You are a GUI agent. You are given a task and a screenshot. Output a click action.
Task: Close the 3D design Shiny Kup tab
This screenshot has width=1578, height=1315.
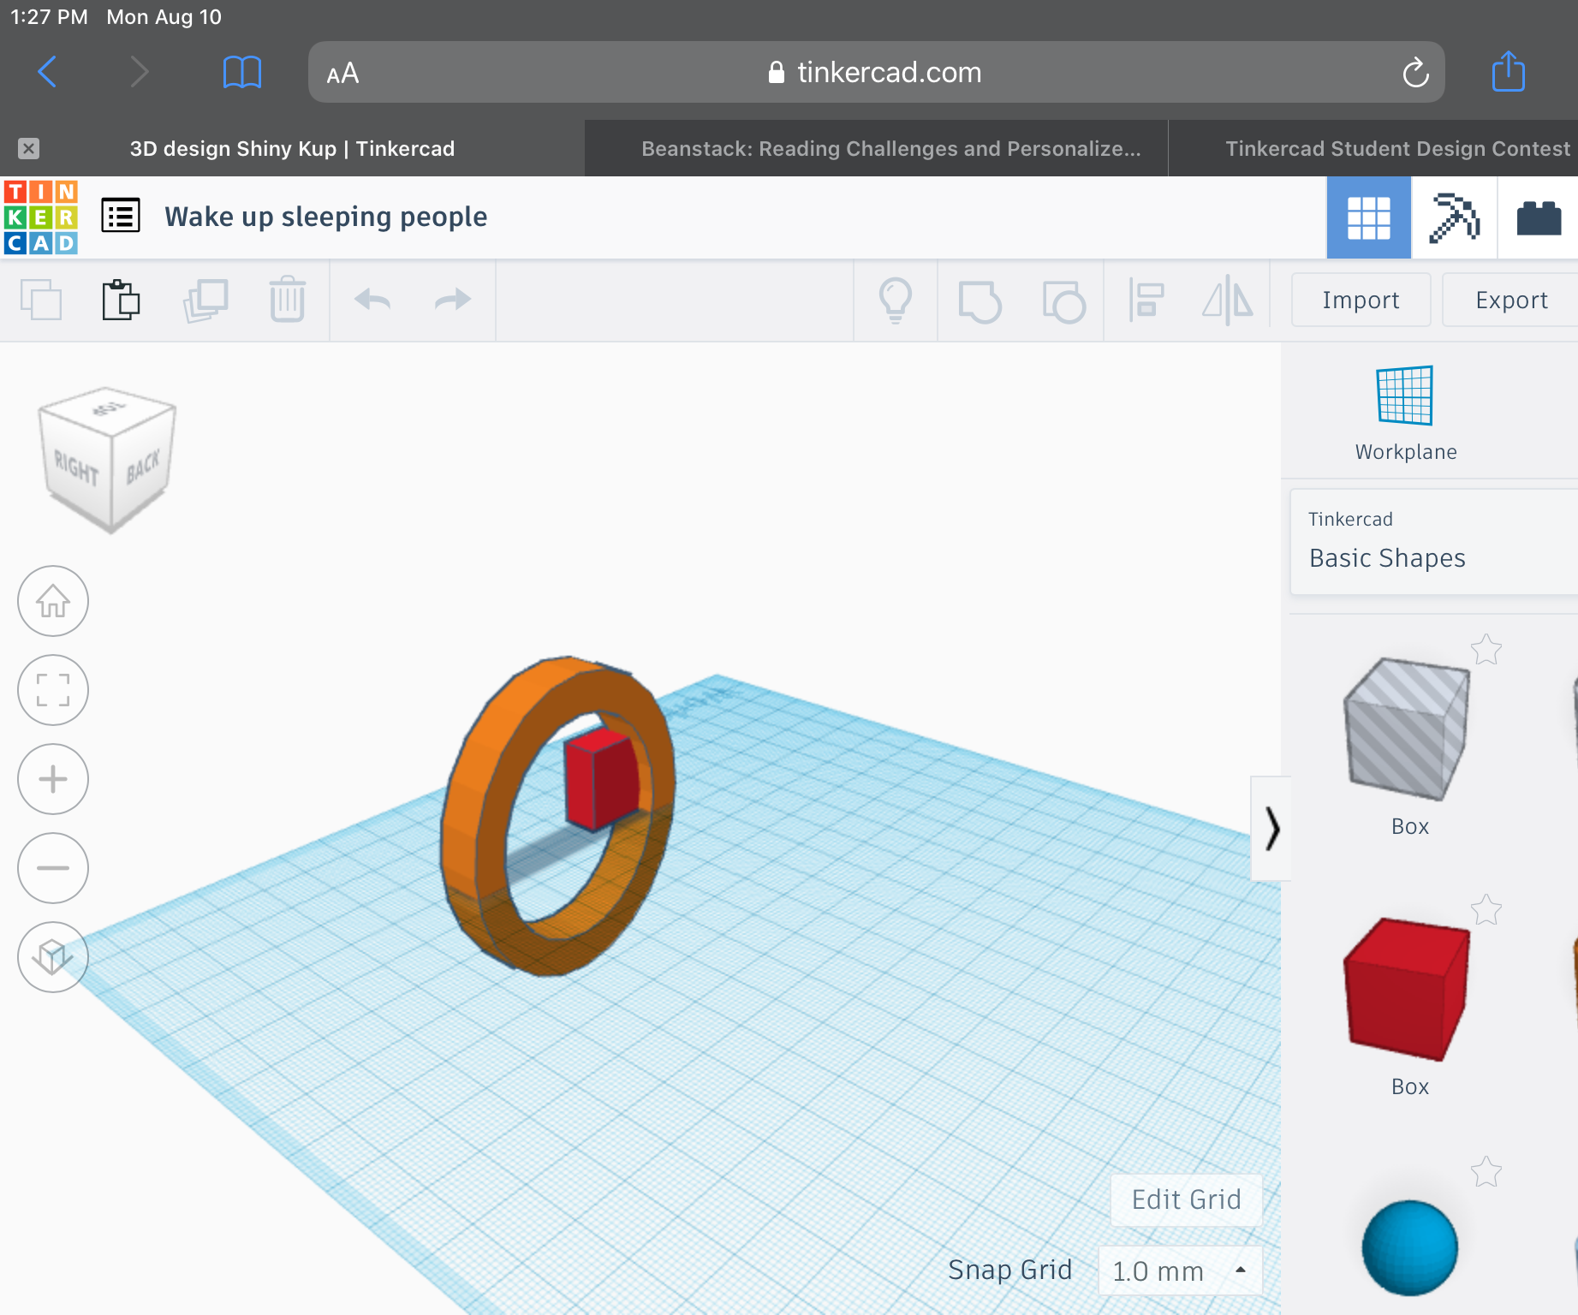(x=29, y=148)
